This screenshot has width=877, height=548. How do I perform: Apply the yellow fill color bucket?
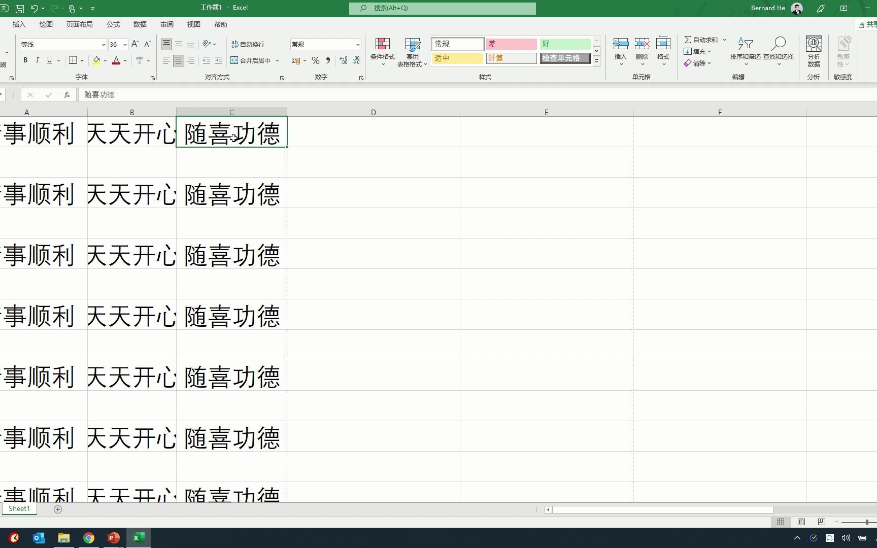pyautogui.click(x=96, y=60)
